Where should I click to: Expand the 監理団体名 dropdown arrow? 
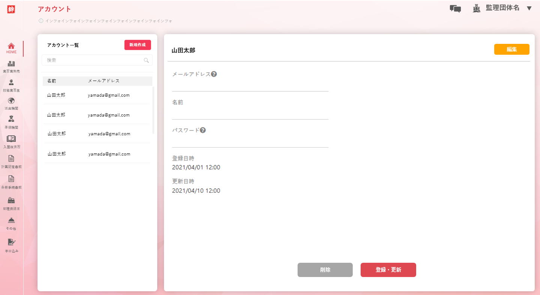(x=529, y=8)
